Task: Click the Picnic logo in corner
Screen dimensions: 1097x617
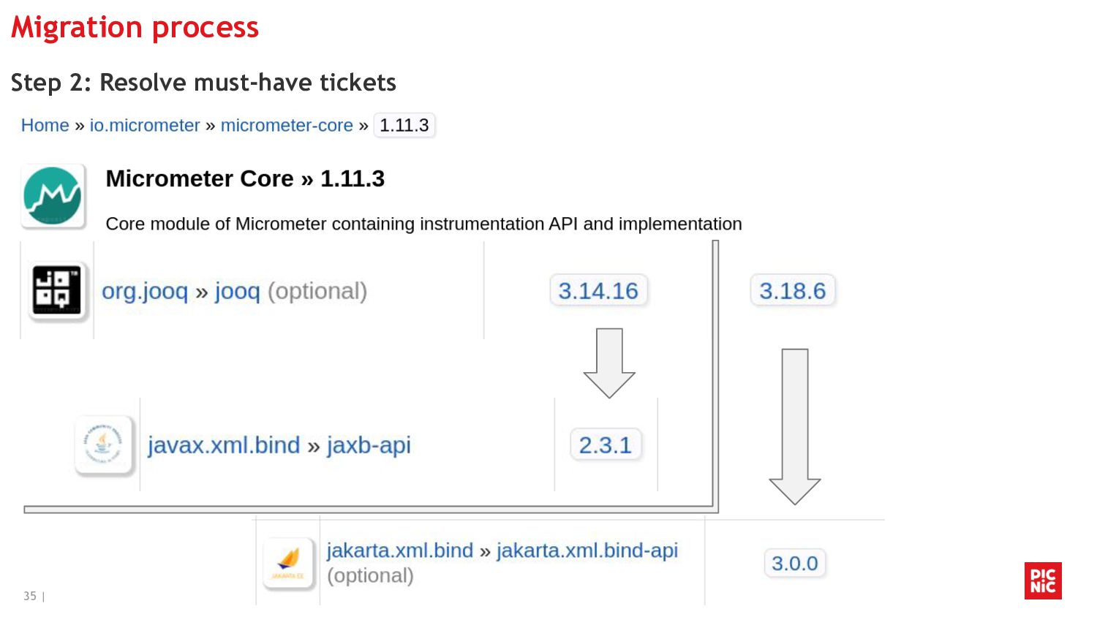Action: point(1043,580)
